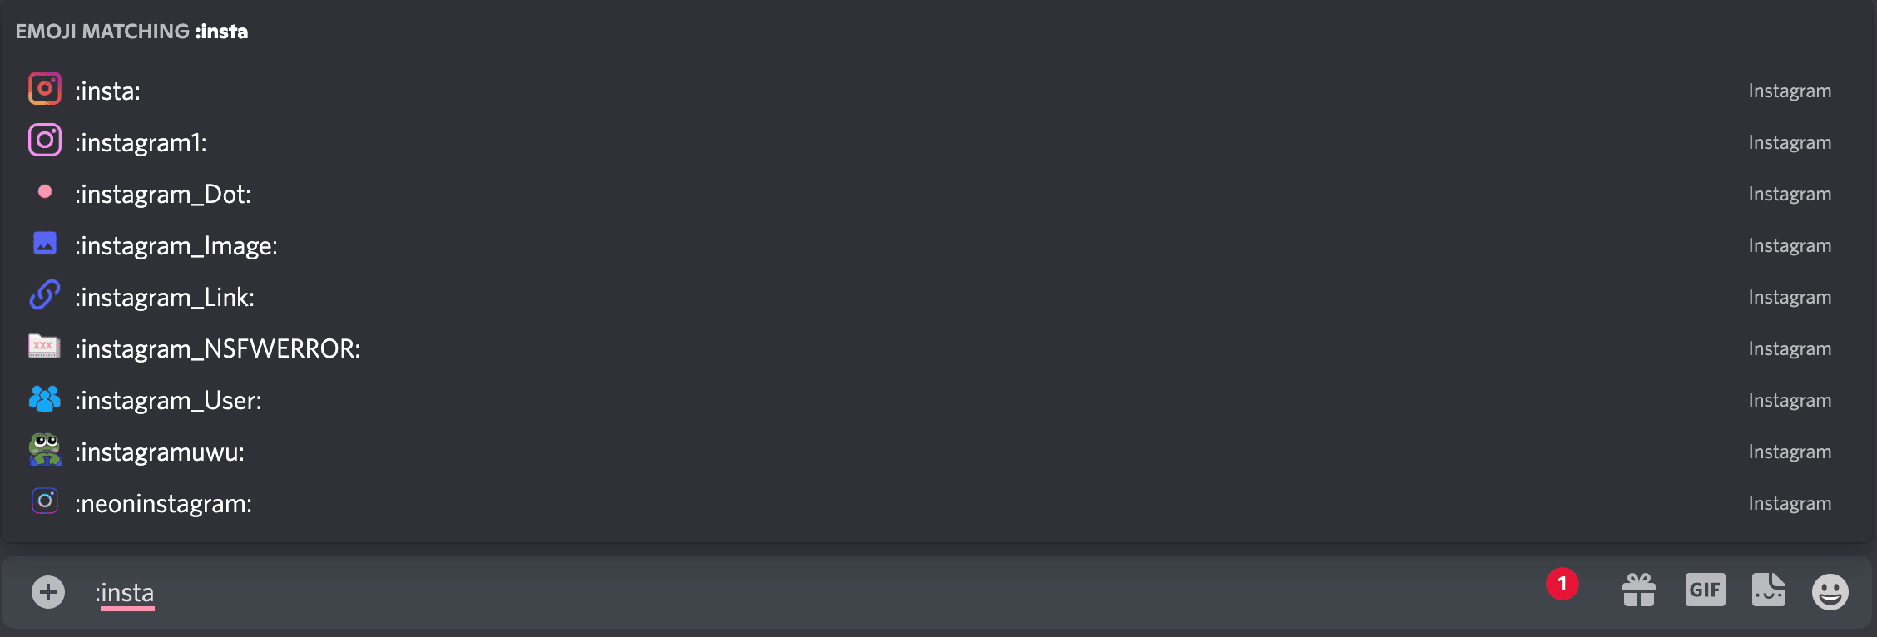Pick the :instagram_User: emoji row

936,400
